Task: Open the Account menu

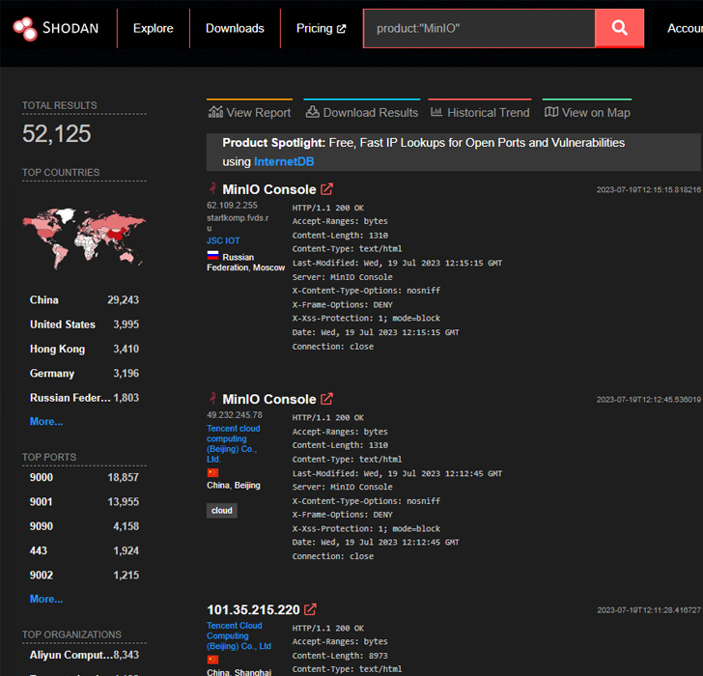Action: point(685,28)
